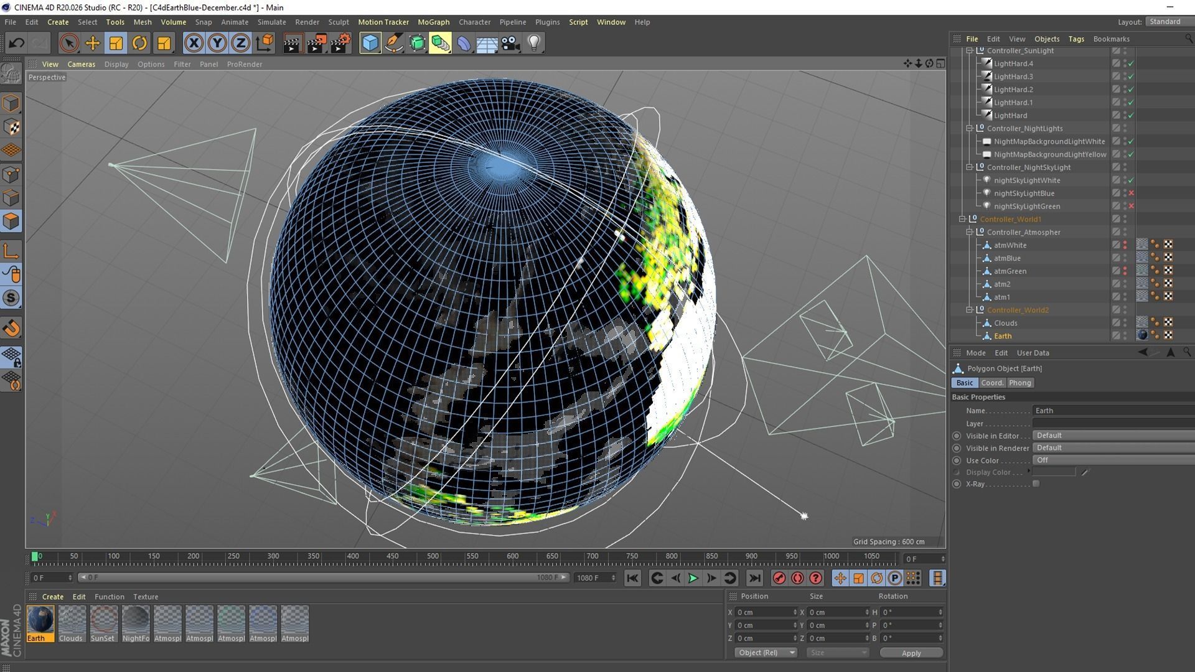Toggle the red cross on nightSkyLightBlue
The height and width of the screenshot is (672, 1195).
click(x=1131, y=193)
